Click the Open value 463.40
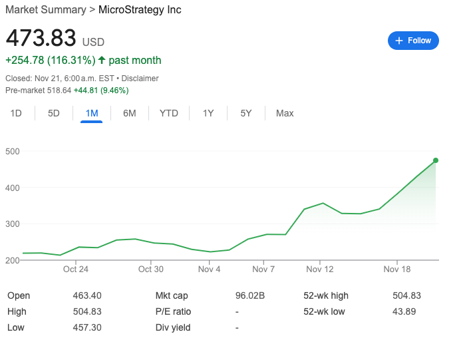471x342 pixels. pos(87,295)
